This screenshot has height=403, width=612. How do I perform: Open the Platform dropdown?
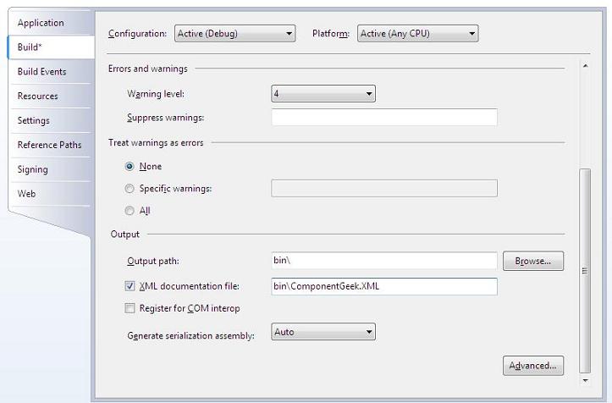tap(417, 34)
